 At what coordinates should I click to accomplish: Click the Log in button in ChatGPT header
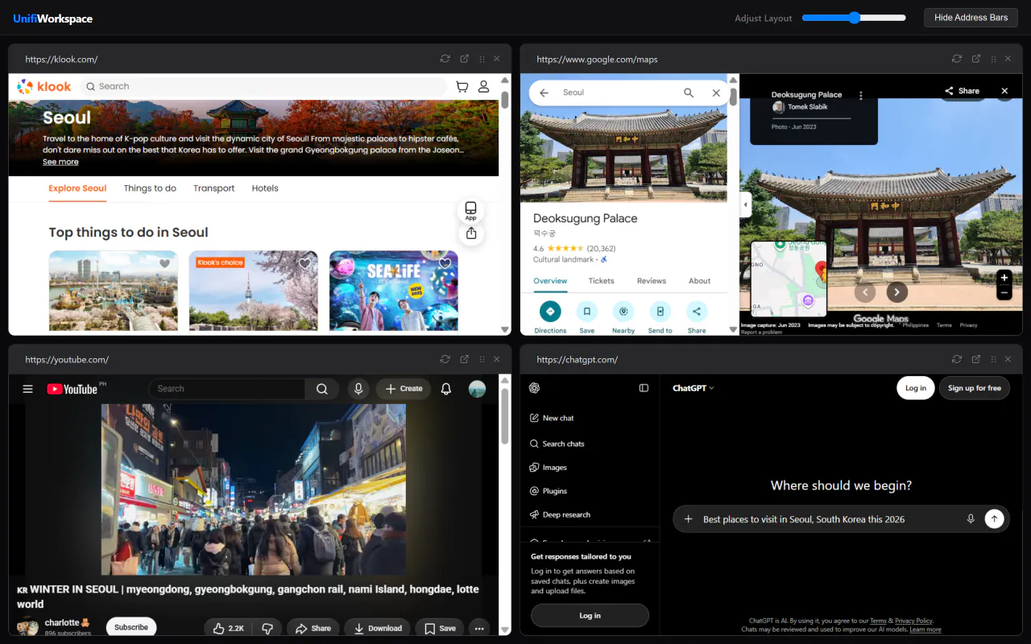click(916, 388)
